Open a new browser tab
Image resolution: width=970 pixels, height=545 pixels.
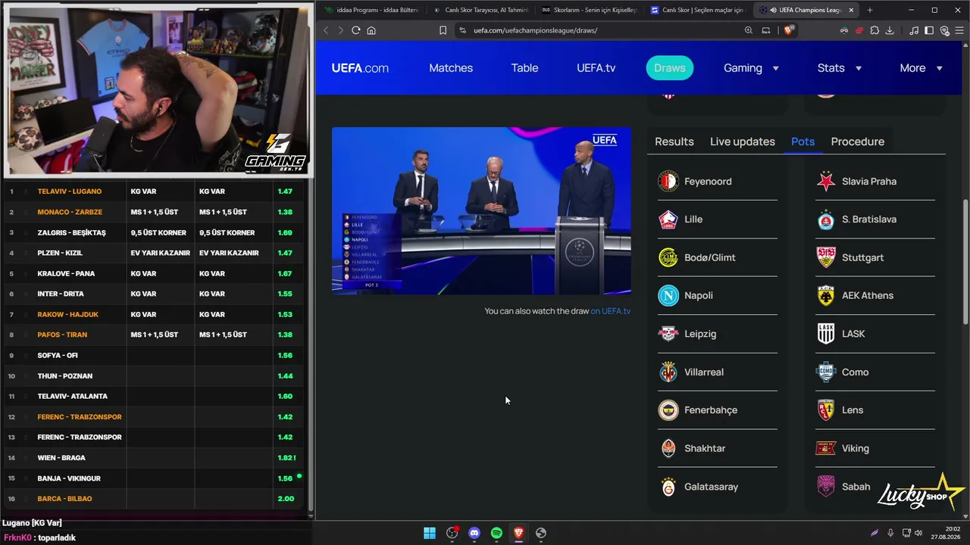point(869,10)
